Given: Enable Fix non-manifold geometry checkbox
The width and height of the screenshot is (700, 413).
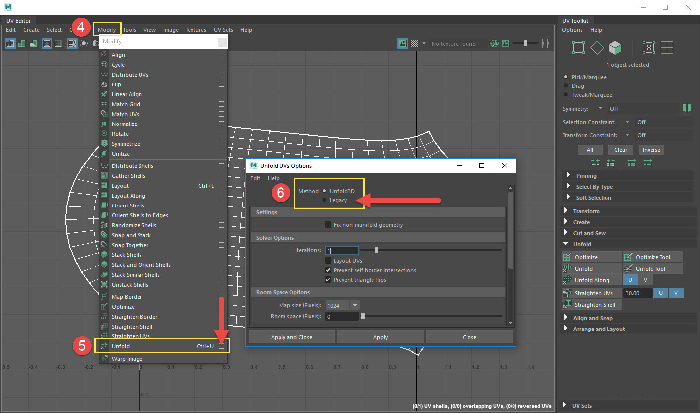Looking at the screenshot, I should 328,225.
